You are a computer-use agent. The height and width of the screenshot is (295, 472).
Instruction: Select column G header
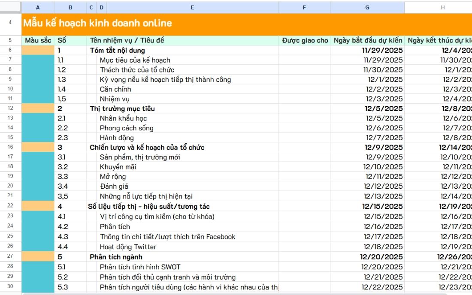(367, 8)
